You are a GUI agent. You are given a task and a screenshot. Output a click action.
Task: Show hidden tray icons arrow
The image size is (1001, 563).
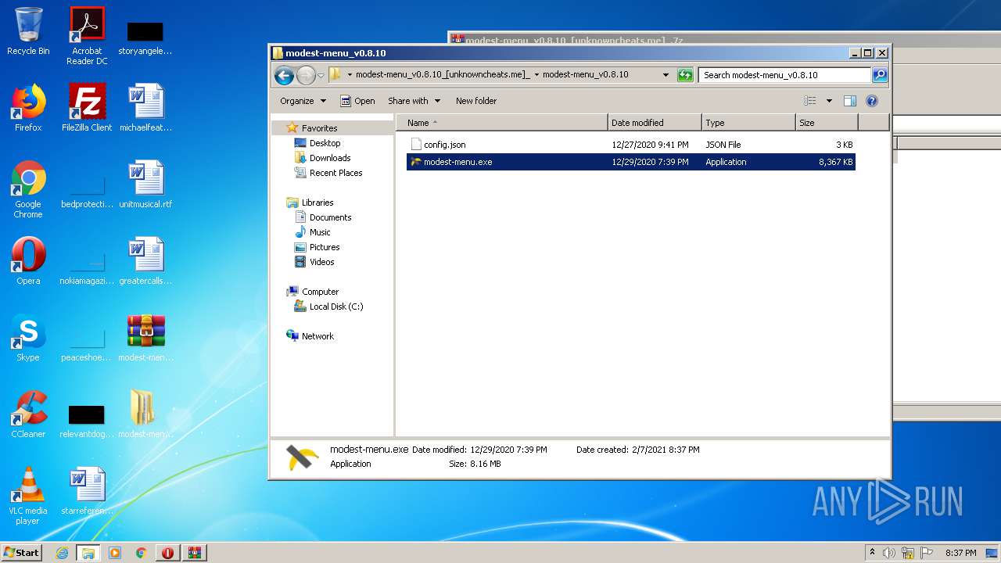click(872, 553)
